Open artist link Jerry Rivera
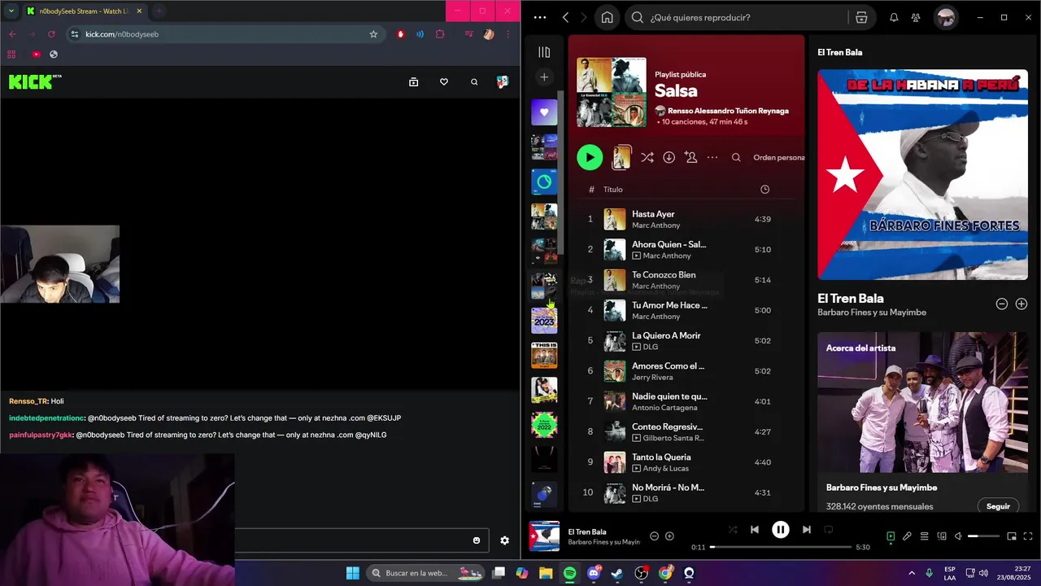The width and height of the screenshot is (1041, 586). click(652, 377)
